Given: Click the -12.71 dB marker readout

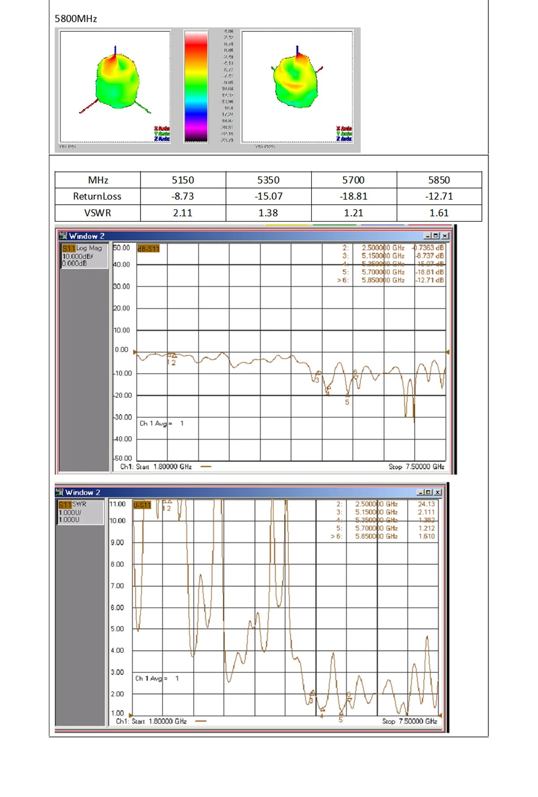Looking at the screenshot, I should coord(430,280).
